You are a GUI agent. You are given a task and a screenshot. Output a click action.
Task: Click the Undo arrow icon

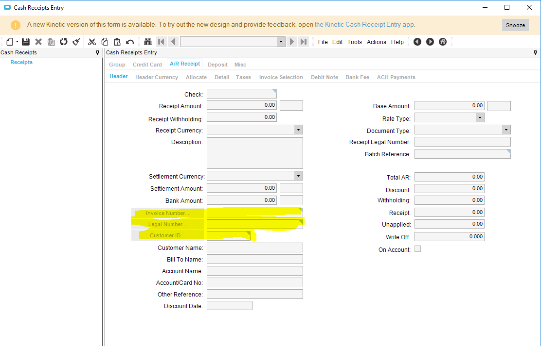(130, 42)
